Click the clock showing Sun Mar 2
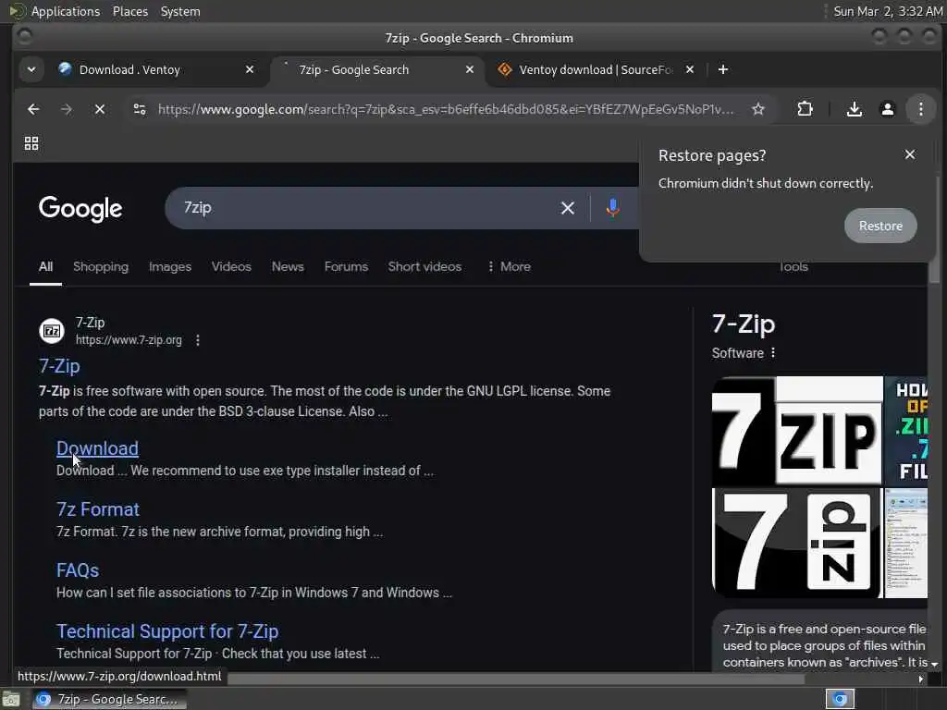This screenshot has width=947, height=710. (888, 11)
